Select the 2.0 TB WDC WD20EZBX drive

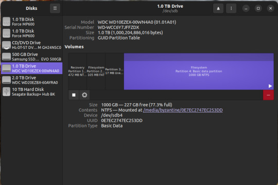(32, 80)
